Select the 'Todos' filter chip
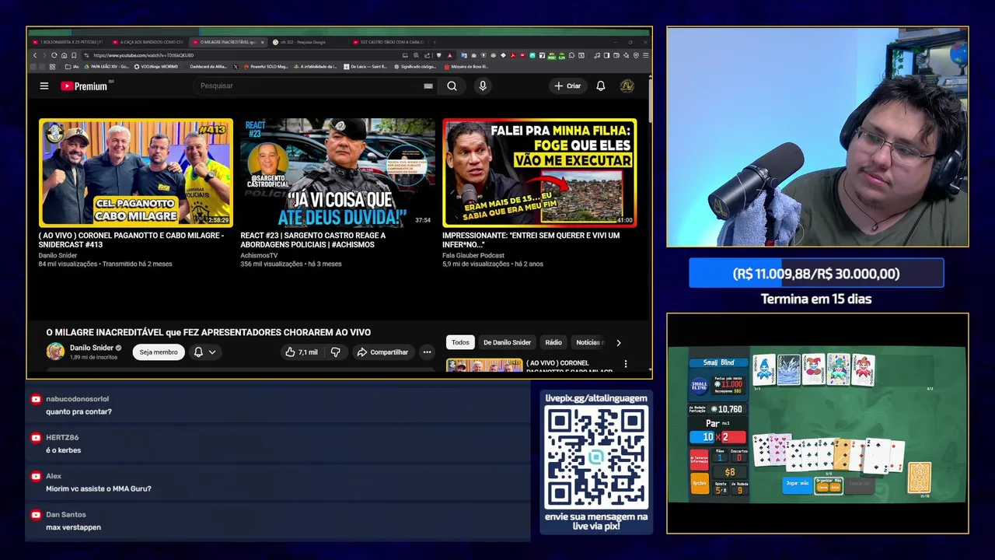The height and width of the screenshot is (560, 995). click(460, 342)
